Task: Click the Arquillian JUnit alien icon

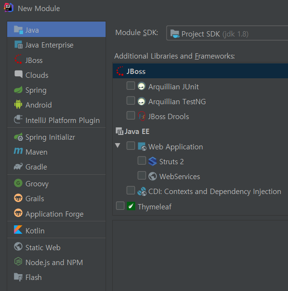Action: click(x=142, y=86)
